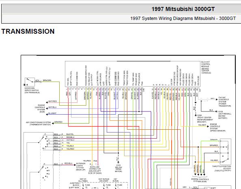Image resolution: width=241 pixels, height=189 pixels.
Task: Click the "GRN/RED" wire label beside air conditioning arrow
Action: [x=58, y=122]
